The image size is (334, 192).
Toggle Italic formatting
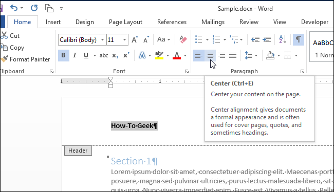click(x=75, y=55)
